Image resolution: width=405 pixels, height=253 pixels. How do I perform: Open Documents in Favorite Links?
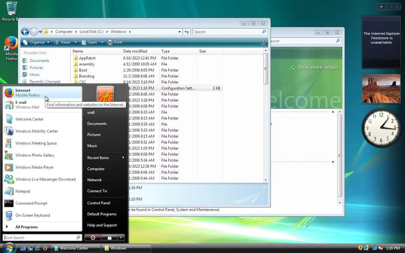(x=39, y=61)
